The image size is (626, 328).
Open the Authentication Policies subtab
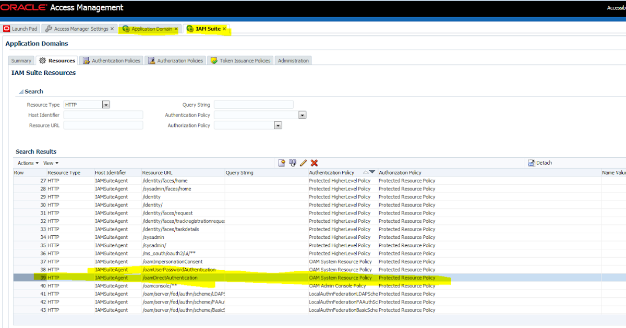click(x=112, y=61)
